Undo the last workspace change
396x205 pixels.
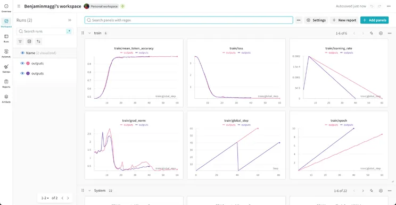372,6
